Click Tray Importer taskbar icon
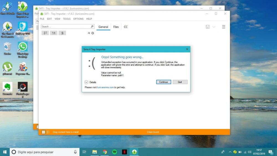The height and width of the screenshot is (156, 277). click(x=134, y=152)
